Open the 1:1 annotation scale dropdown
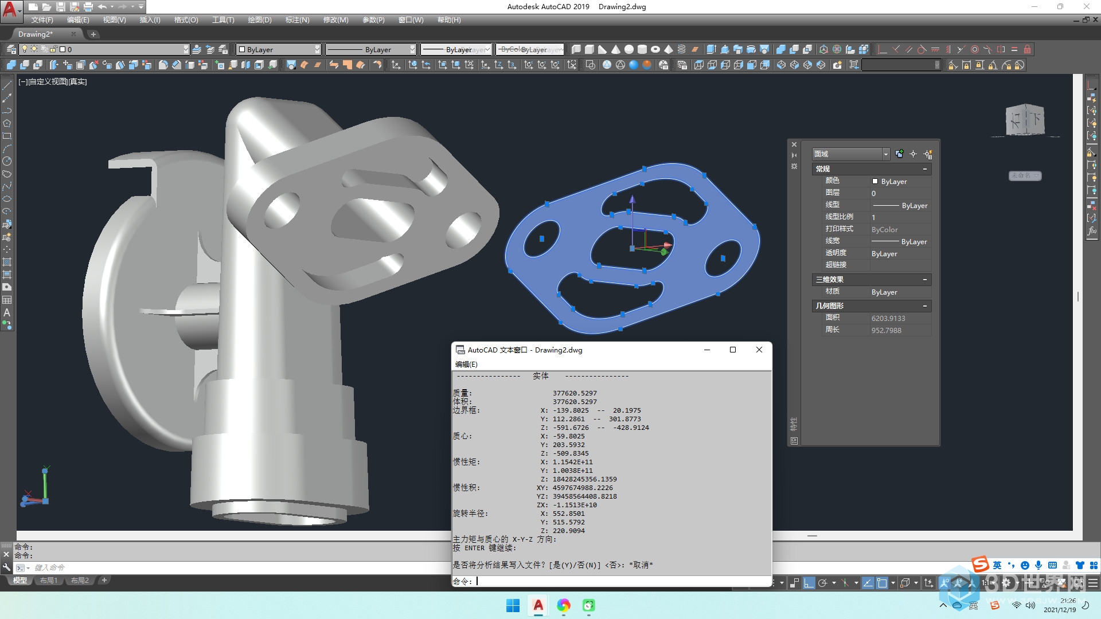This screenshot has width=1101, height=619. pyautogui.click(x=989, y=583)
